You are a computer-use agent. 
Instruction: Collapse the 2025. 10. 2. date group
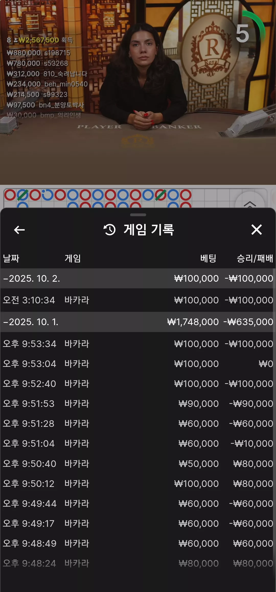137,278
